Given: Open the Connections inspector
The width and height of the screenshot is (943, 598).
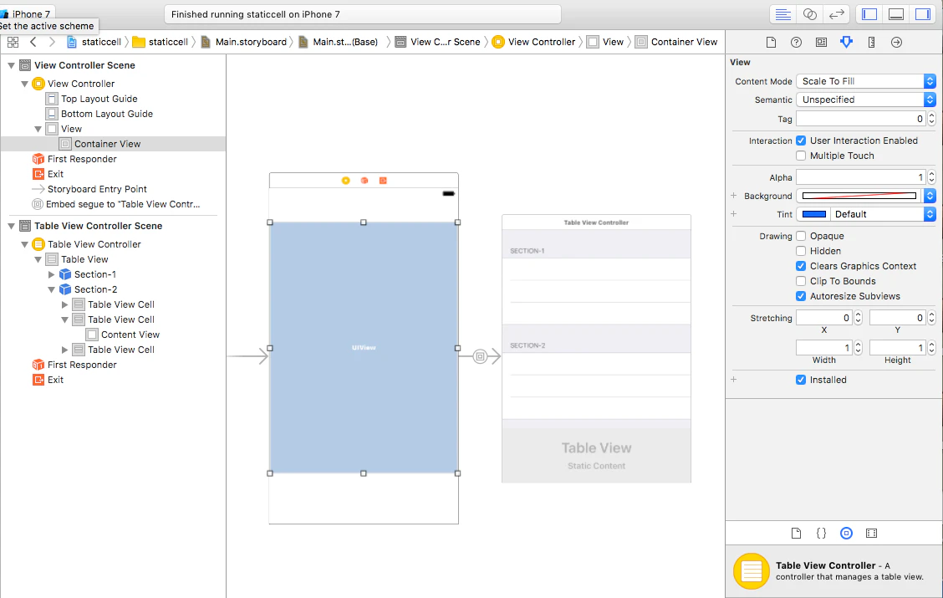Looking at the screenshot, I should (x=897, y=42).
